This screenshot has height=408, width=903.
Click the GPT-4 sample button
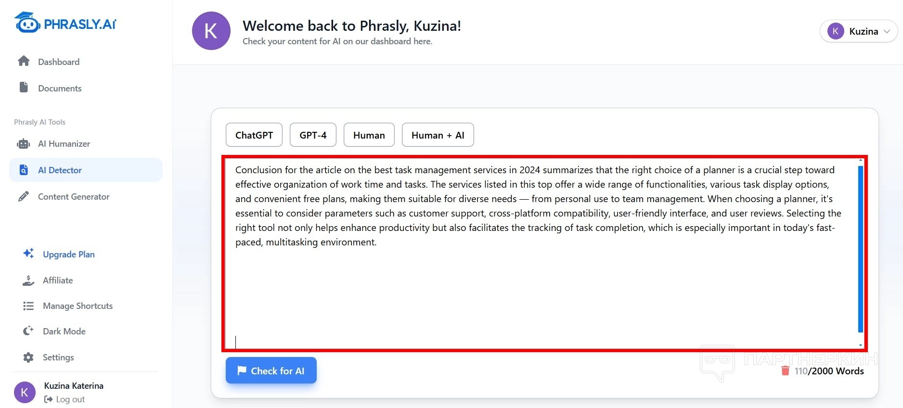click(313, 135)
